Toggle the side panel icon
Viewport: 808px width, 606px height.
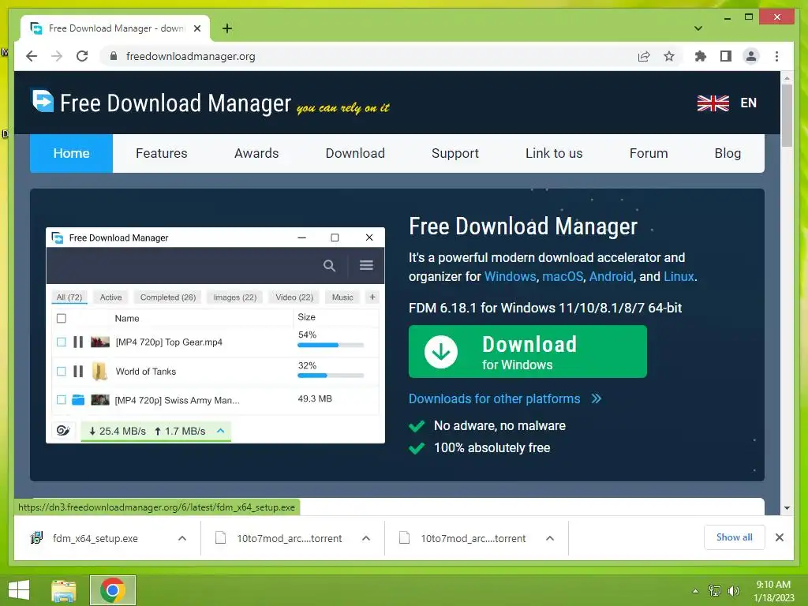pos(726,56)
